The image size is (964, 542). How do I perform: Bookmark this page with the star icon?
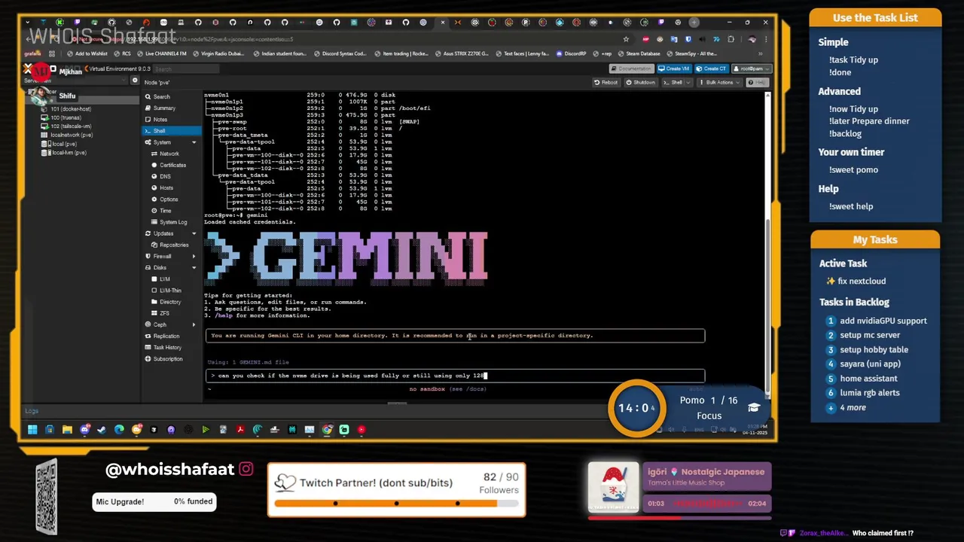point(625,39)
